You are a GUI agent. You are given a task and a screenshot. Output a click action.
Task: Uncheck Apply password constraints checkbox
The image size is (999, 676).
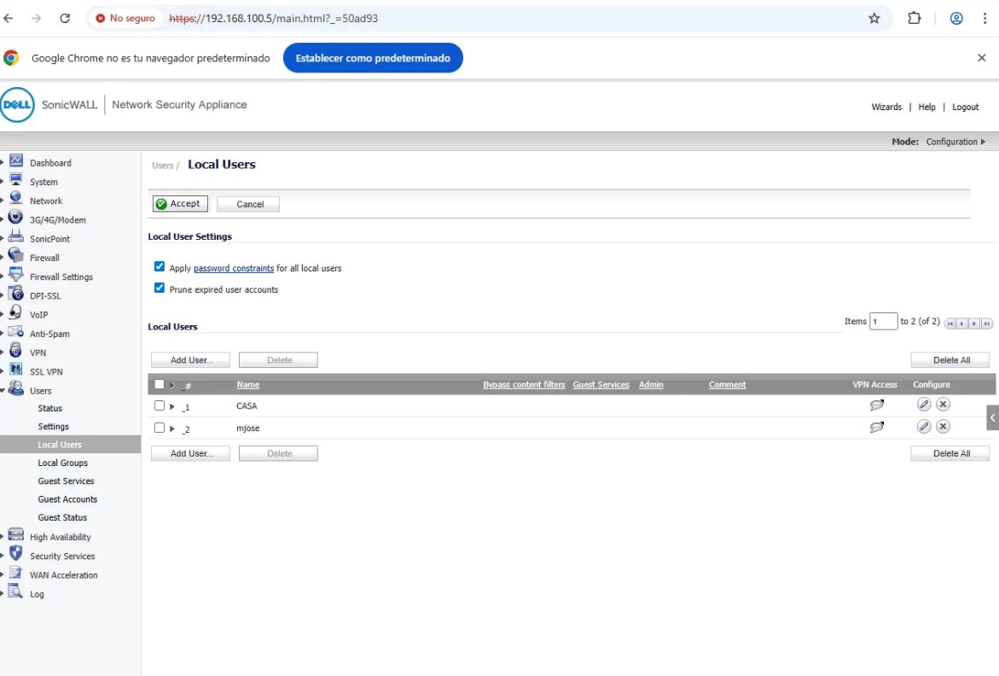pyautogui.click(x=160, y=267)
